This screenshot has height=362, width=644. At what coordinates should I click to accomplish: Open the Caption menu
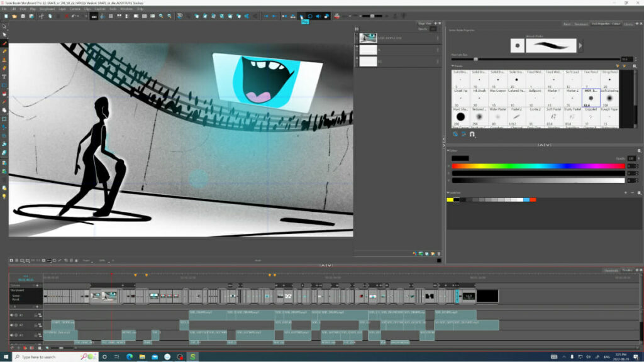[x=100, y=9]
